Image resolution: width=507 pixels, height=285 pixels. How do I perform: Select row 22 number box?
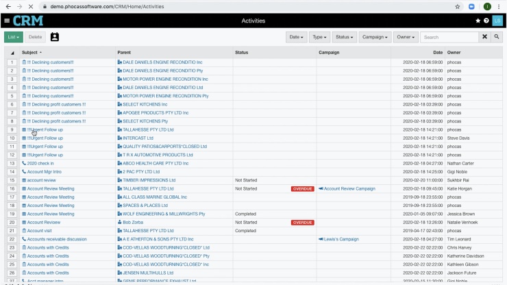coord(12,239)
